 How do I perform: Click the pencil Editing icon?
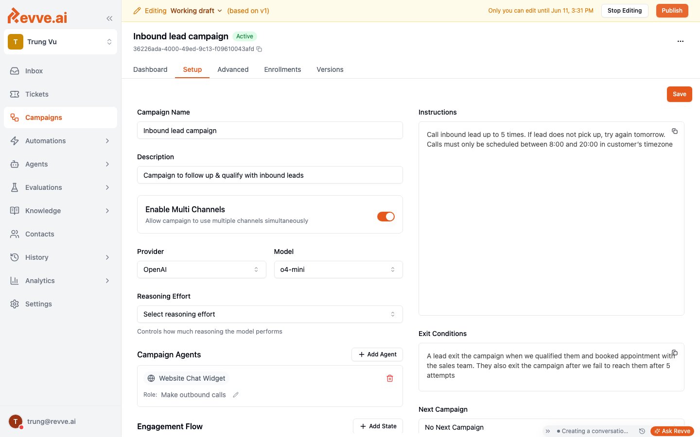click(x=137, y=11)
